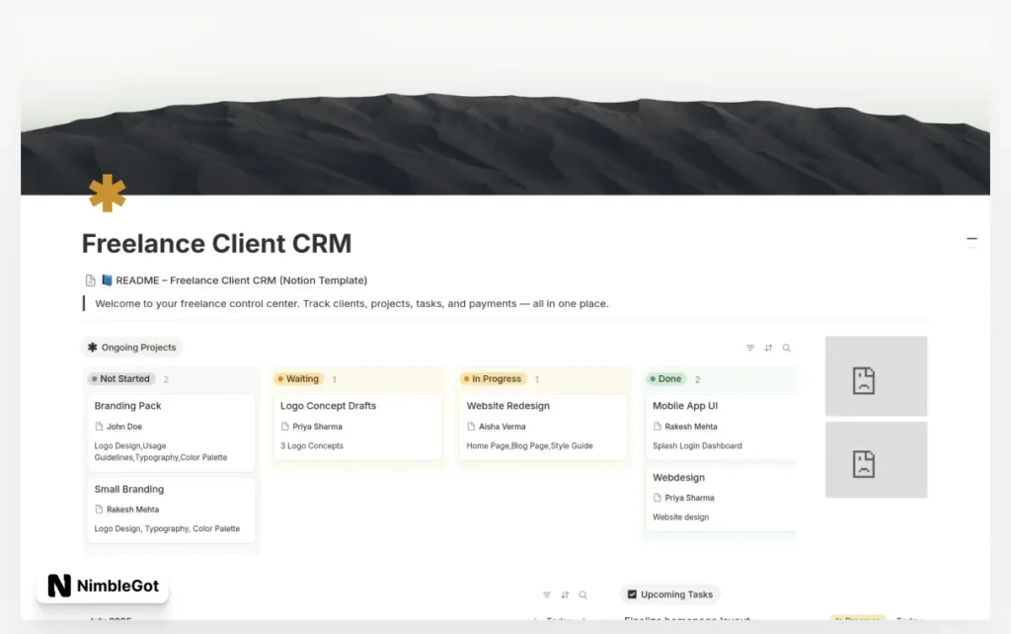Click 'Home Page,Blog Page,Style Guide' text
1011x634 pixels.
tap(530, 445)
